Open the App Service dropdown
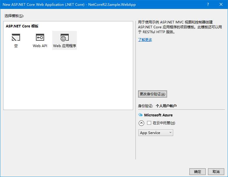The width and height of the screenshot is (228, 177). [x=155, y=133]
